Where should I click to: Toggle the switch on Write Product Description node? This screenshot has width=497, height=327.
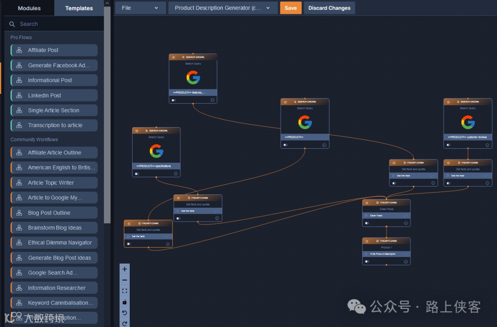click(367, 262)
